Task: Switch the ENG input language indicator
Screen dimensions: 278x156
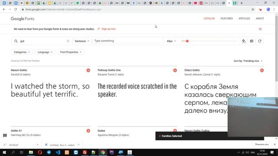Action: click(x=253, y=152)
